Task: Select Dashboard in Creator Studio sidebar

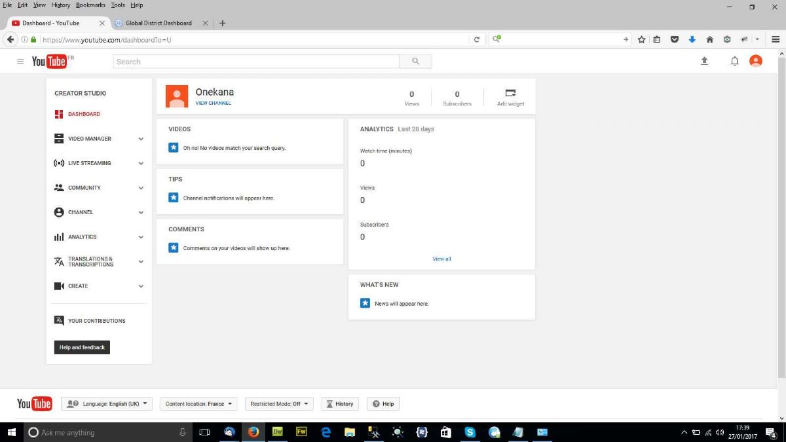Action: [x=84, y=114]
